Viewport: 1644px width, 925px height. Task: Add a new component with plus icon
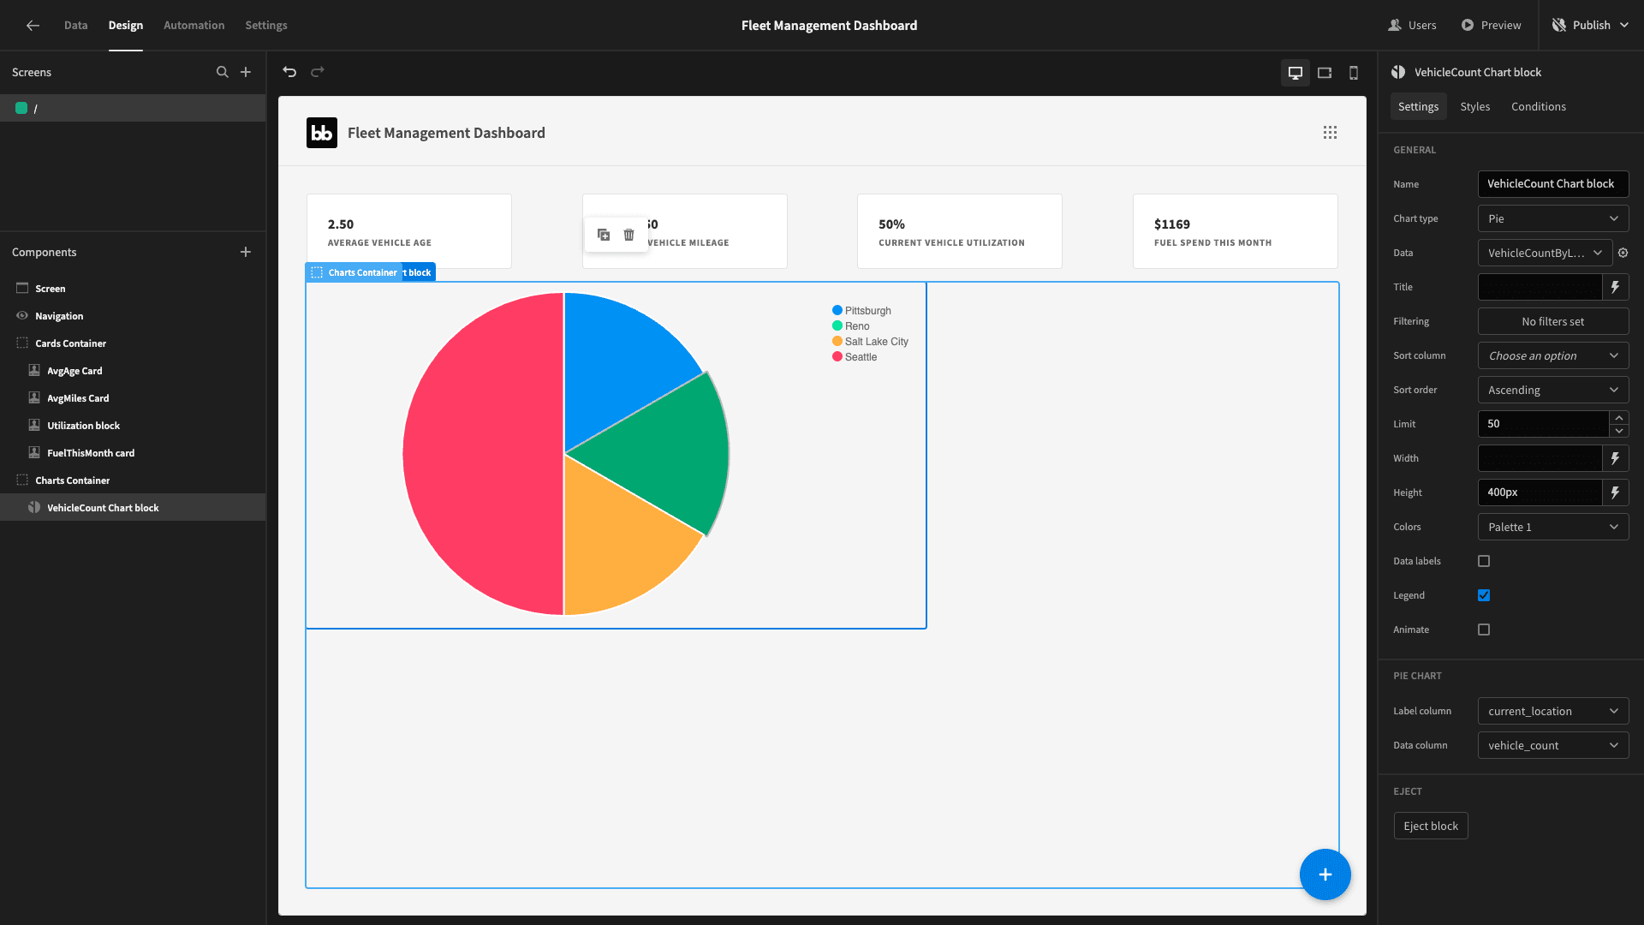pos(246,252)
